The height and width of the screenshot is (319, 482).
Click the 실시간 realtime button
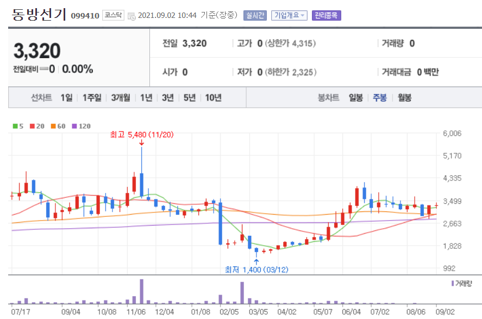tap(254, 16)
